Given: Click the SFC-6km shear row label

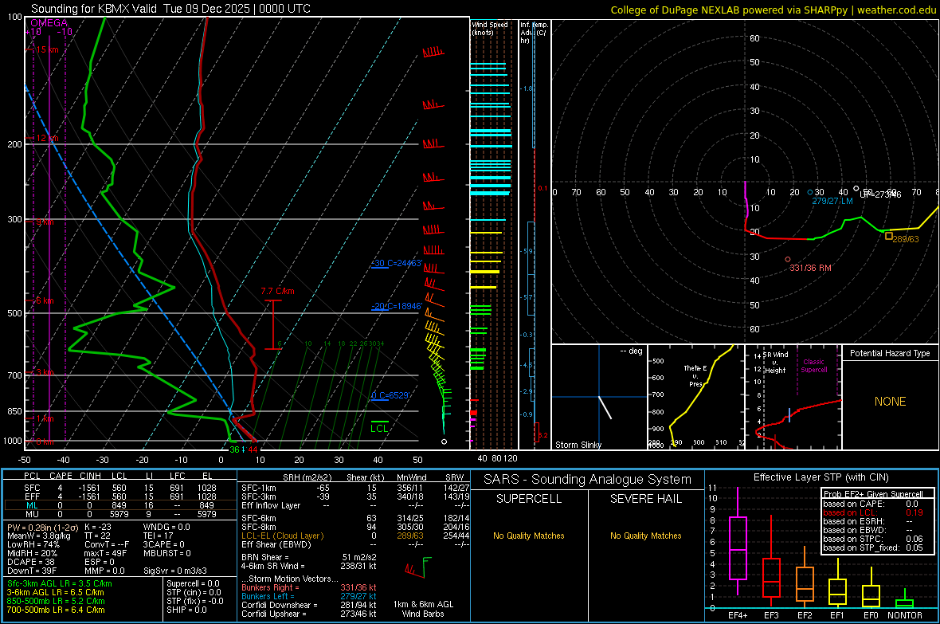Looking at the screenshot, I should click(x=259, y=518).
